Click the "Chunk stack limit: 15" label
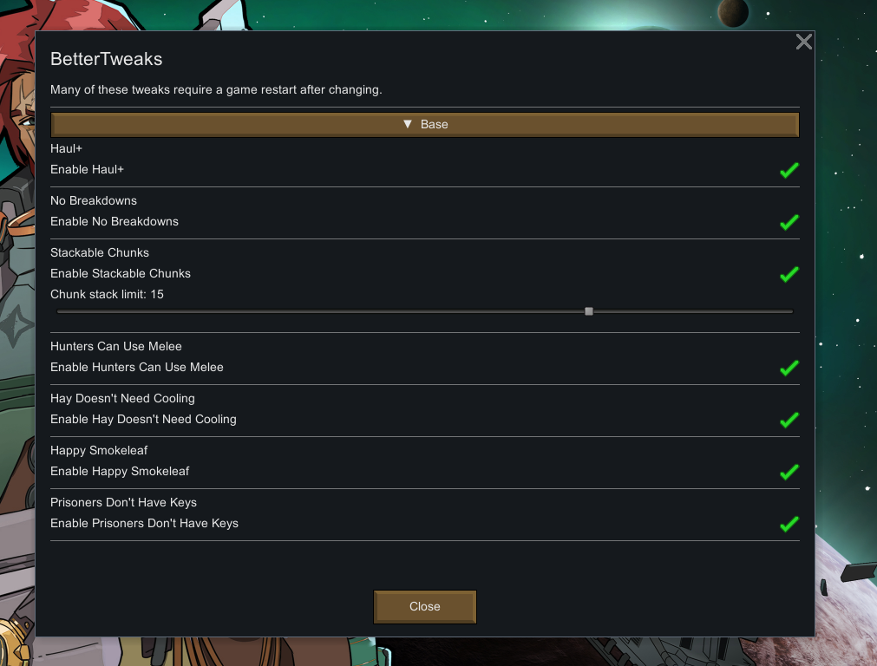This screenshot has height=666, width=877. [x=107, y=294]
